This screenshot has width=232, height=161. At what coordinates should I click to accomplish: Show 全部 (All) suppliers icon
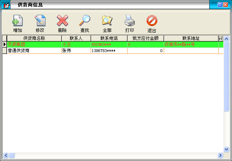click(x=107, y=21)
